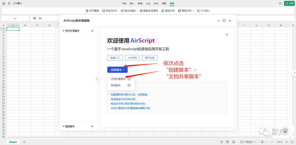Select column header B
The height and width of the screenshot is (145, 296).
25,25
